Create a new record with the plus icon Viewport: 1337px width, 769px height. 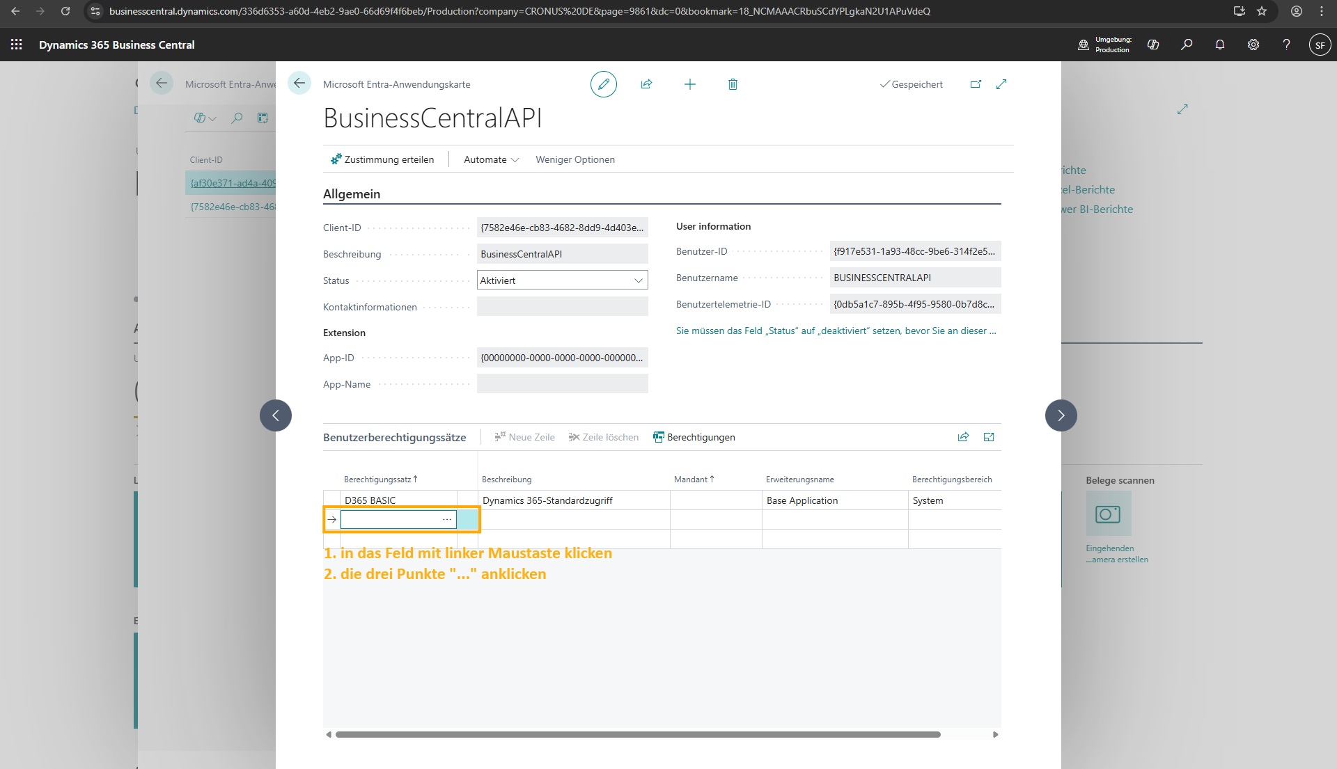click(x=690, y=84)
